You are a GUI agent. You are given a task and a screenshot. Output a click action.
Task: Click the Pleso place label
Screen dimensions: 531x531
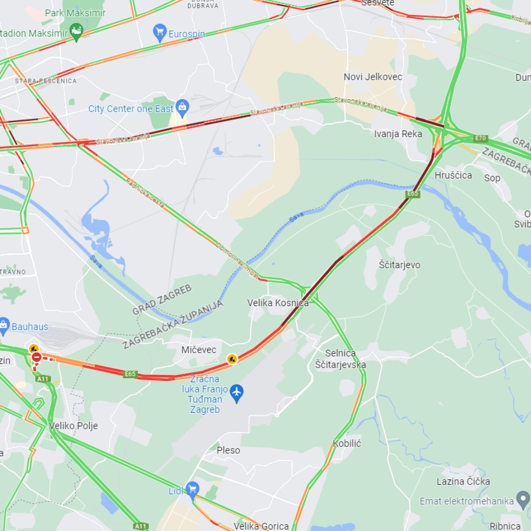228,450
